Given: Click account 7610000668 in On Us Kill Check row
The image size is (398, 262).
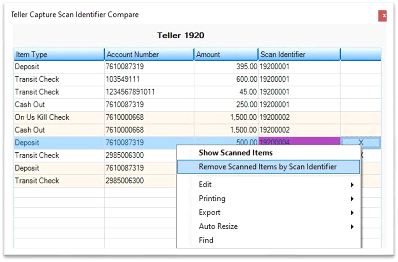Looking at the screenshot, I should coord(149,117).
